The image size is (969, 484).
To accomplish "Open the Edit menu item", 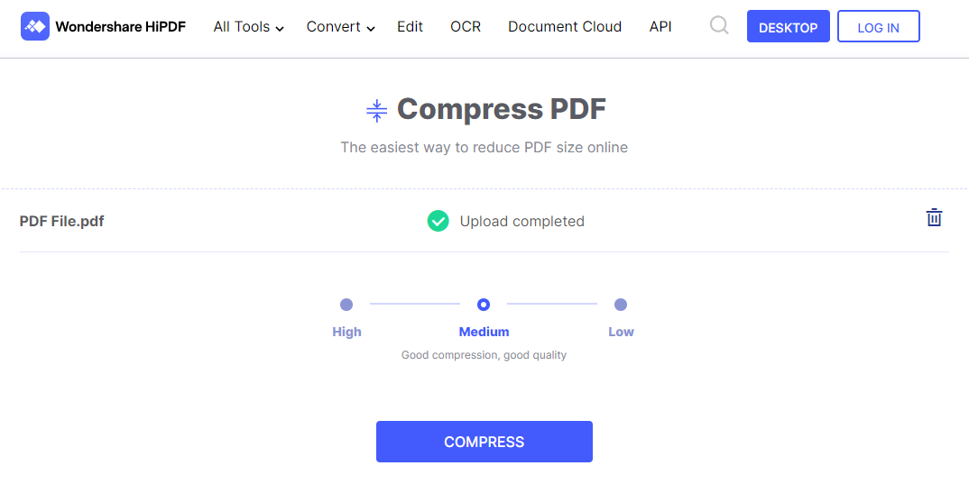I will tap(411, 26).
